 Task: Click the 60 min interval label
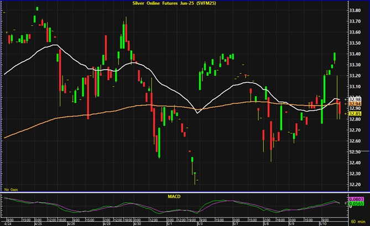358,220
